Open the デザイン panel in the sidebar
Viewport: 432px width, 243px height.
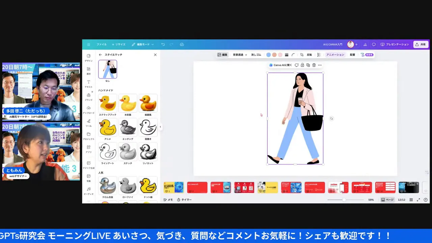coord(88,58)
